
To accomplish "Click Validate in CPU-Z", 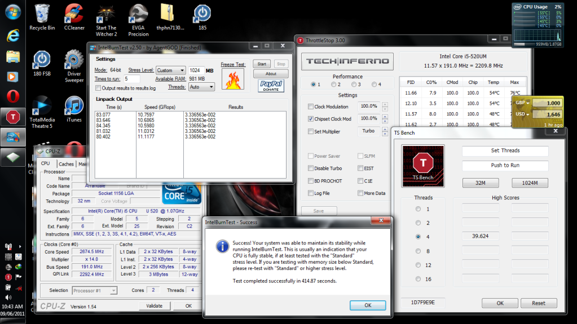I will click(154, 305).
